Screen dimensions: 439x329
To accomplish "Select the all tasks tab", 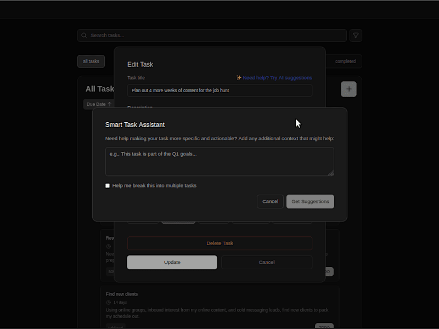I will [x=91, y=61].
